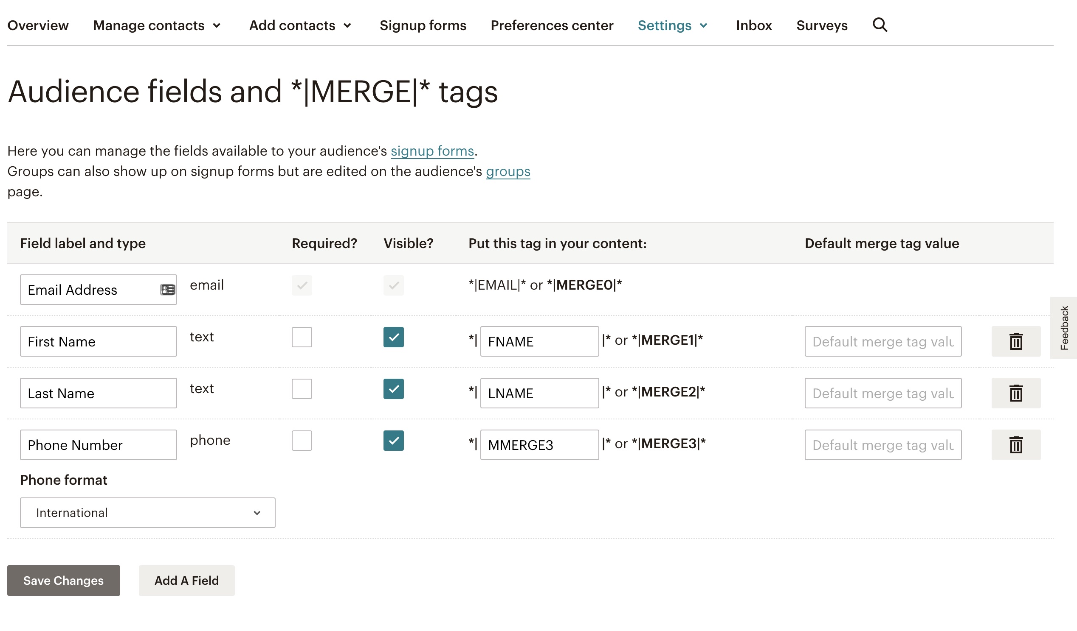Click the 'Phone format' label
The height and width of the screenshot is (631, 1077).
pos(64,480)
